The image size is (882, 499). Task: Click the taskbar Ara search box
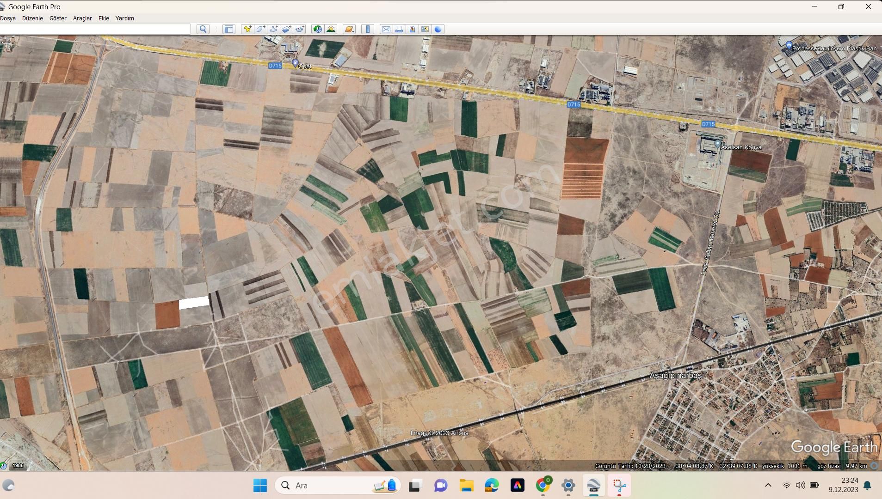pos(338,485)
